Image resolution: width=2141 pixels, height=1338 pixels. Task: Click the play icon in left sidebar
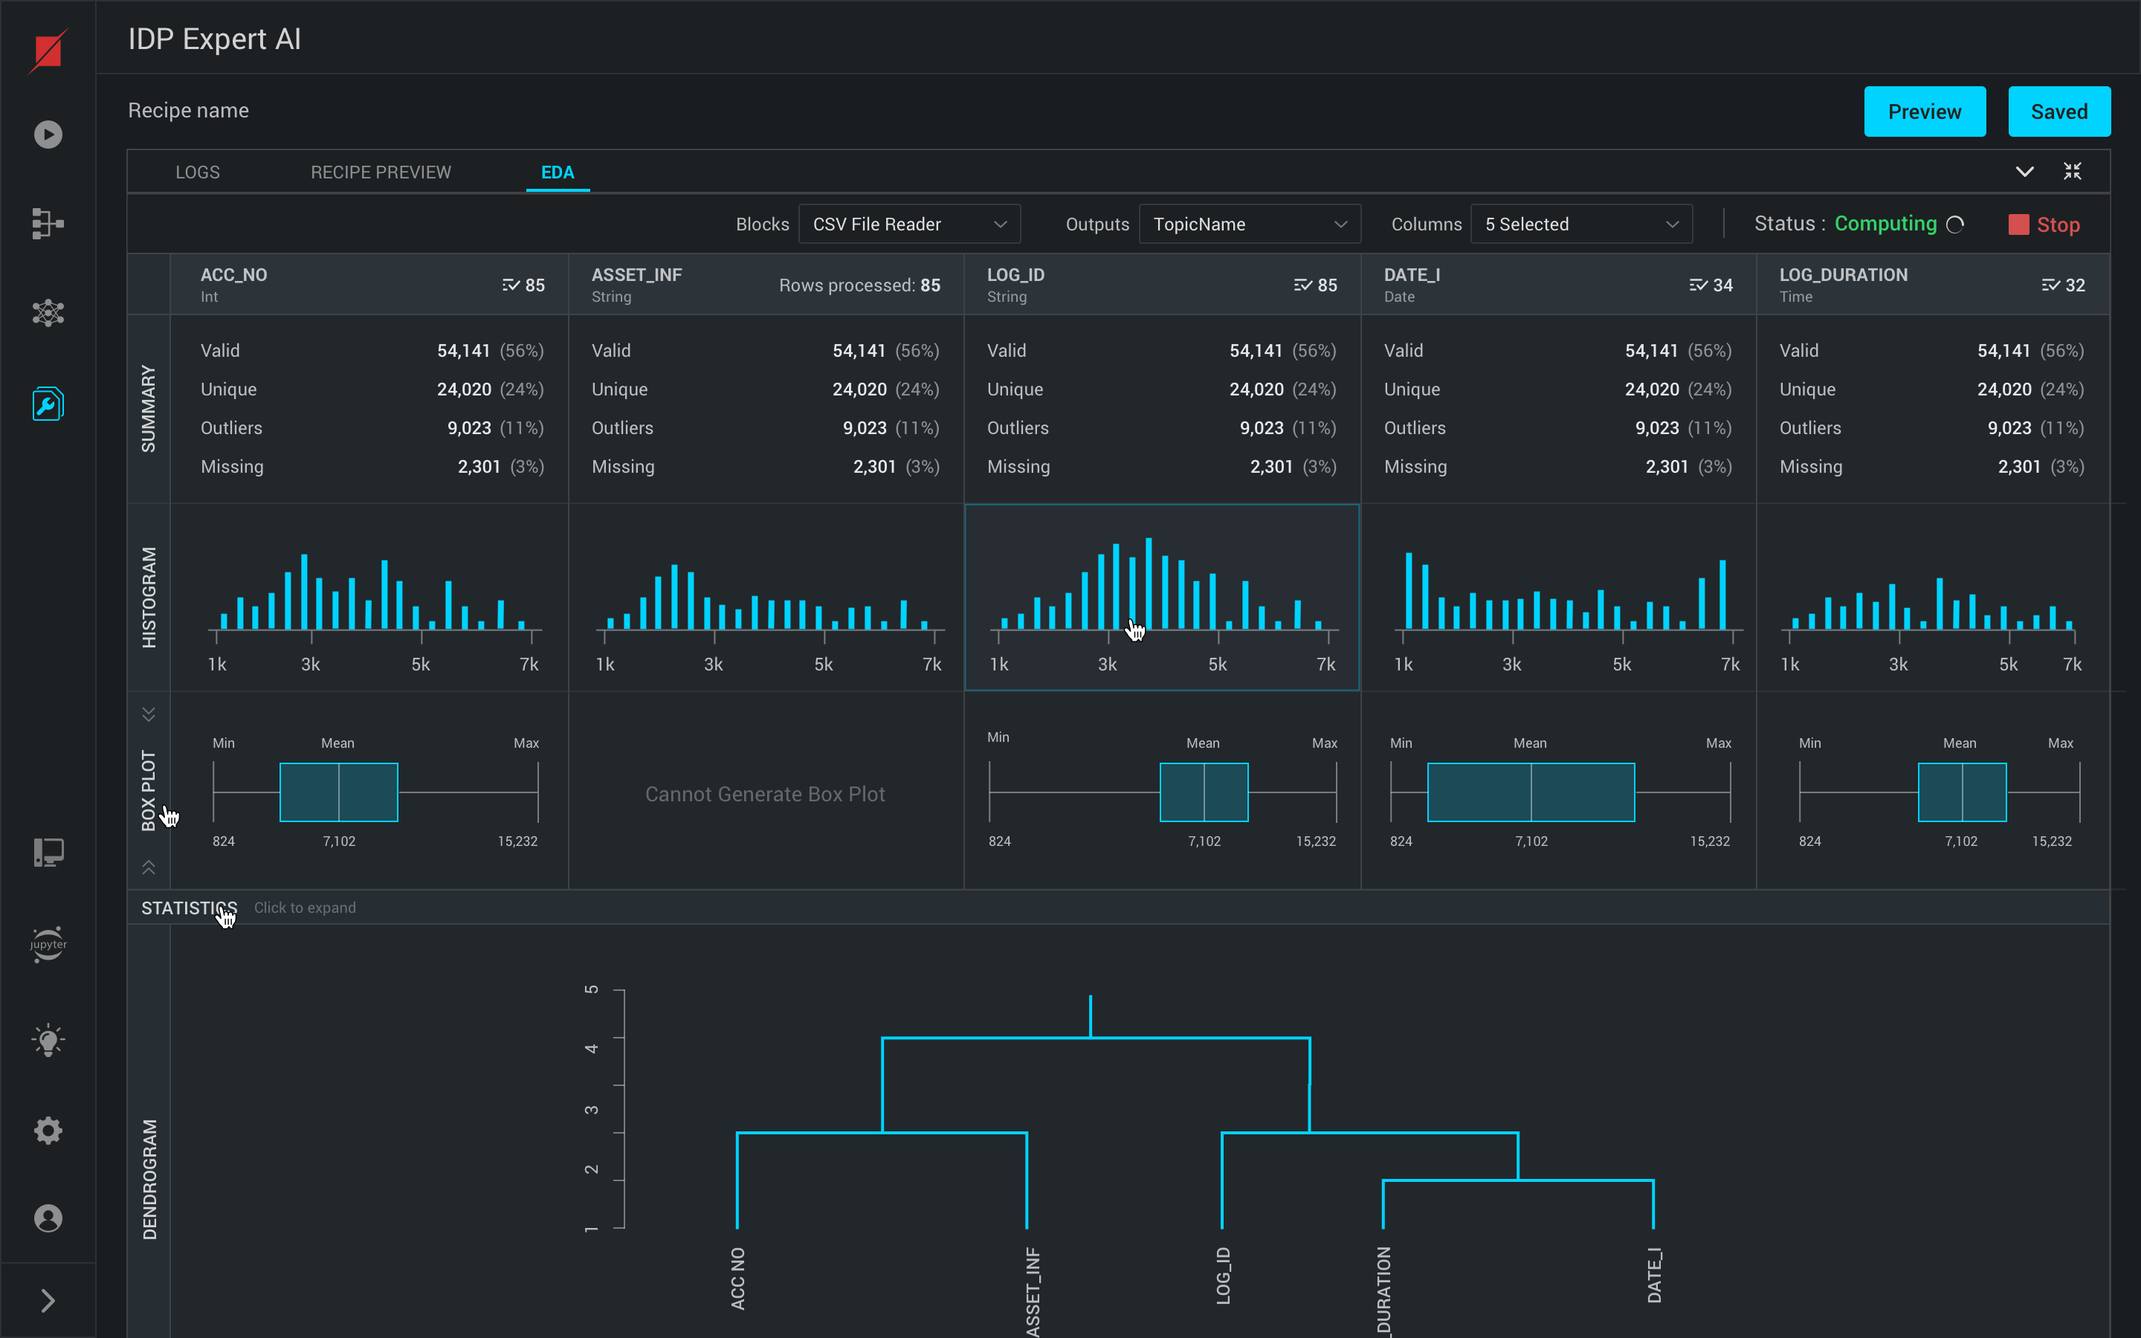tap(48, 135)
